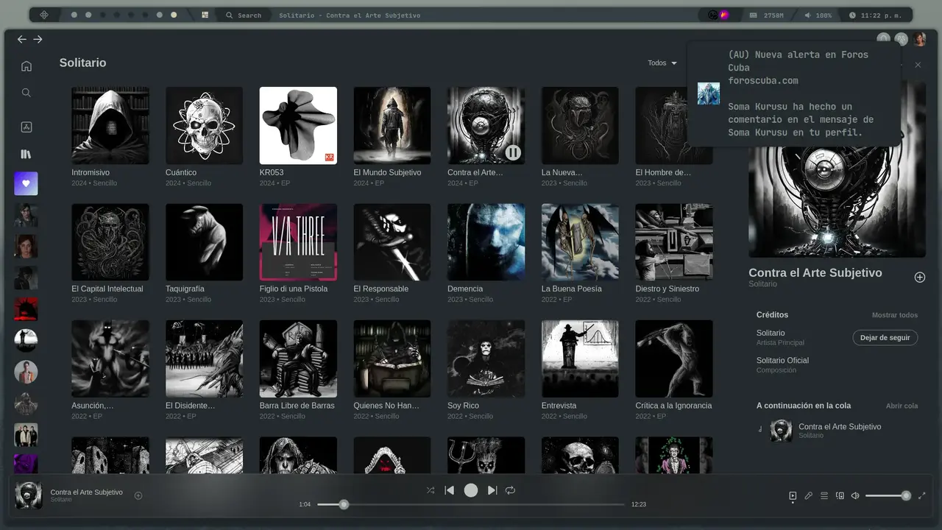The width and height of the screenshot is (942, 530).
Task: Open El Capital Intelectual cover
Action: tap(110, 242)
